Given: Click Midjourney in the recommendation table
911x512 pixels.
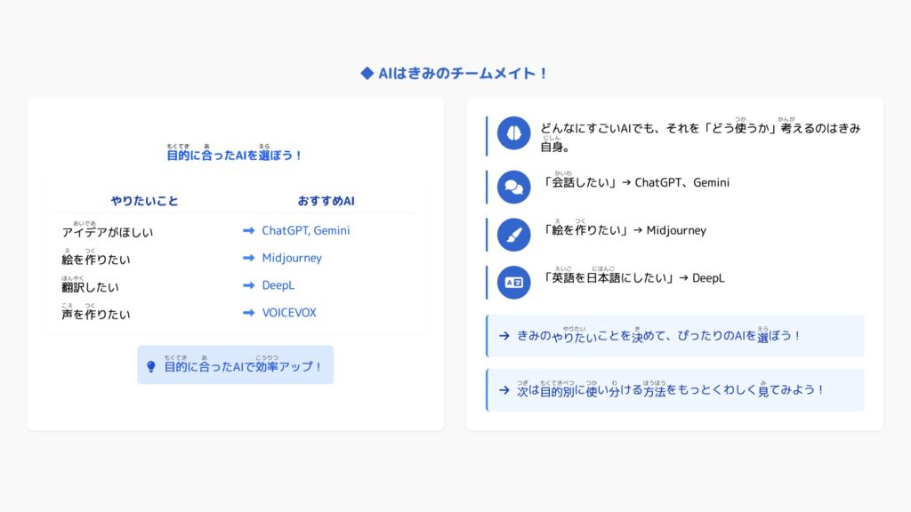Looking at the screenshot, I should (x=292, y=258).
